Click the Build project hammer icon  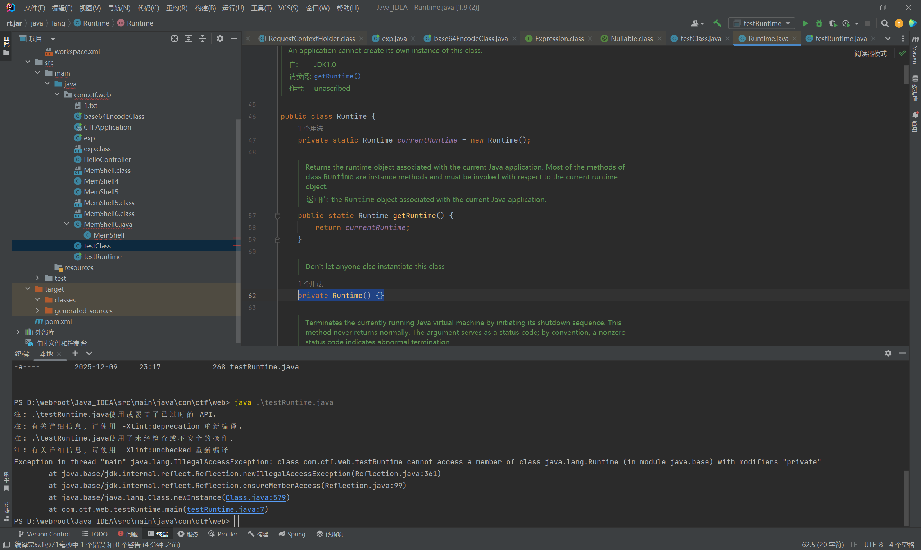click(x=717, y=23)
